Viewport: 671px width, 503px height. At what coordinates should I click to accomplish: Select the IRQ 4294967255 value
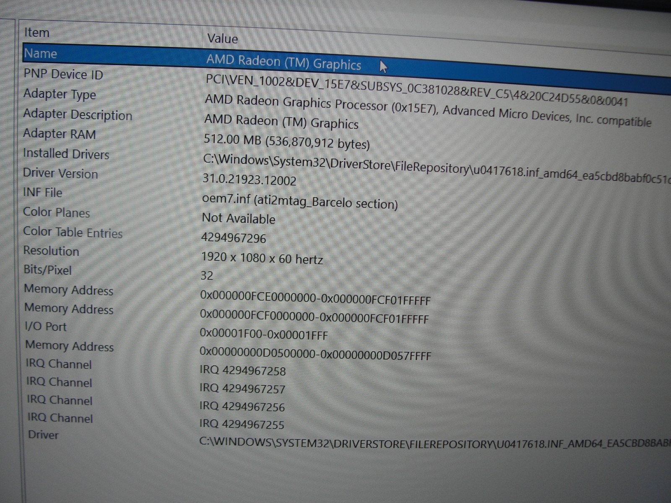point(242,424)
